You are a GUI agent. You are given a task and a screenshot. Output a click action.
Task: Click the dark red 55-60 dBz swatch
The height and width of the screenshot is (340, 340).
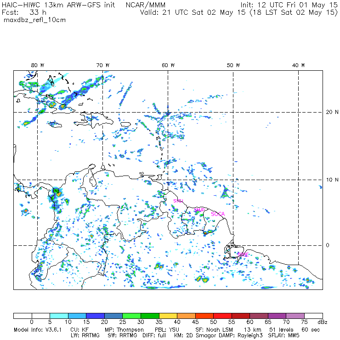tap(241, 316)
